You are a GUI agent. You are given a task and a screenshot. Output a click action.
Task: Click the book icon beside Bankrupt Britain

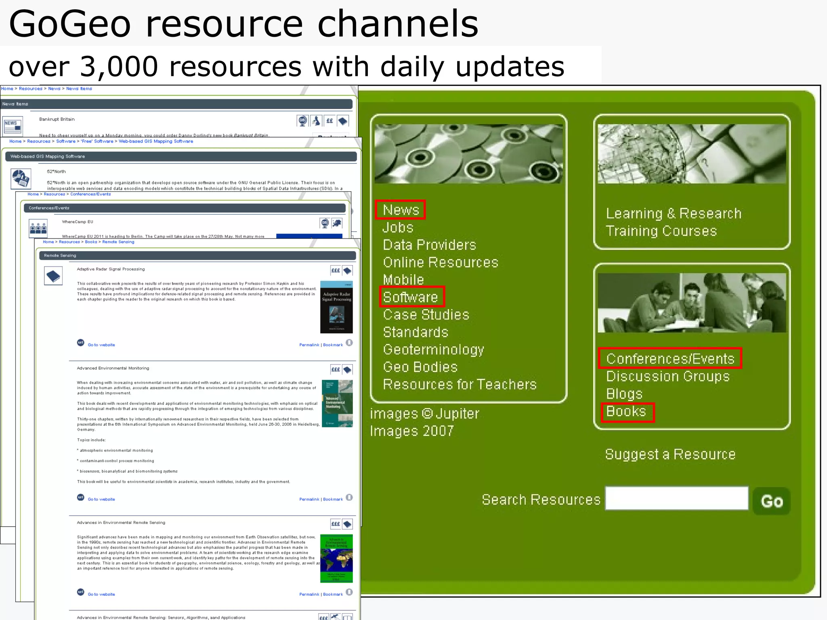click(343, 121)
